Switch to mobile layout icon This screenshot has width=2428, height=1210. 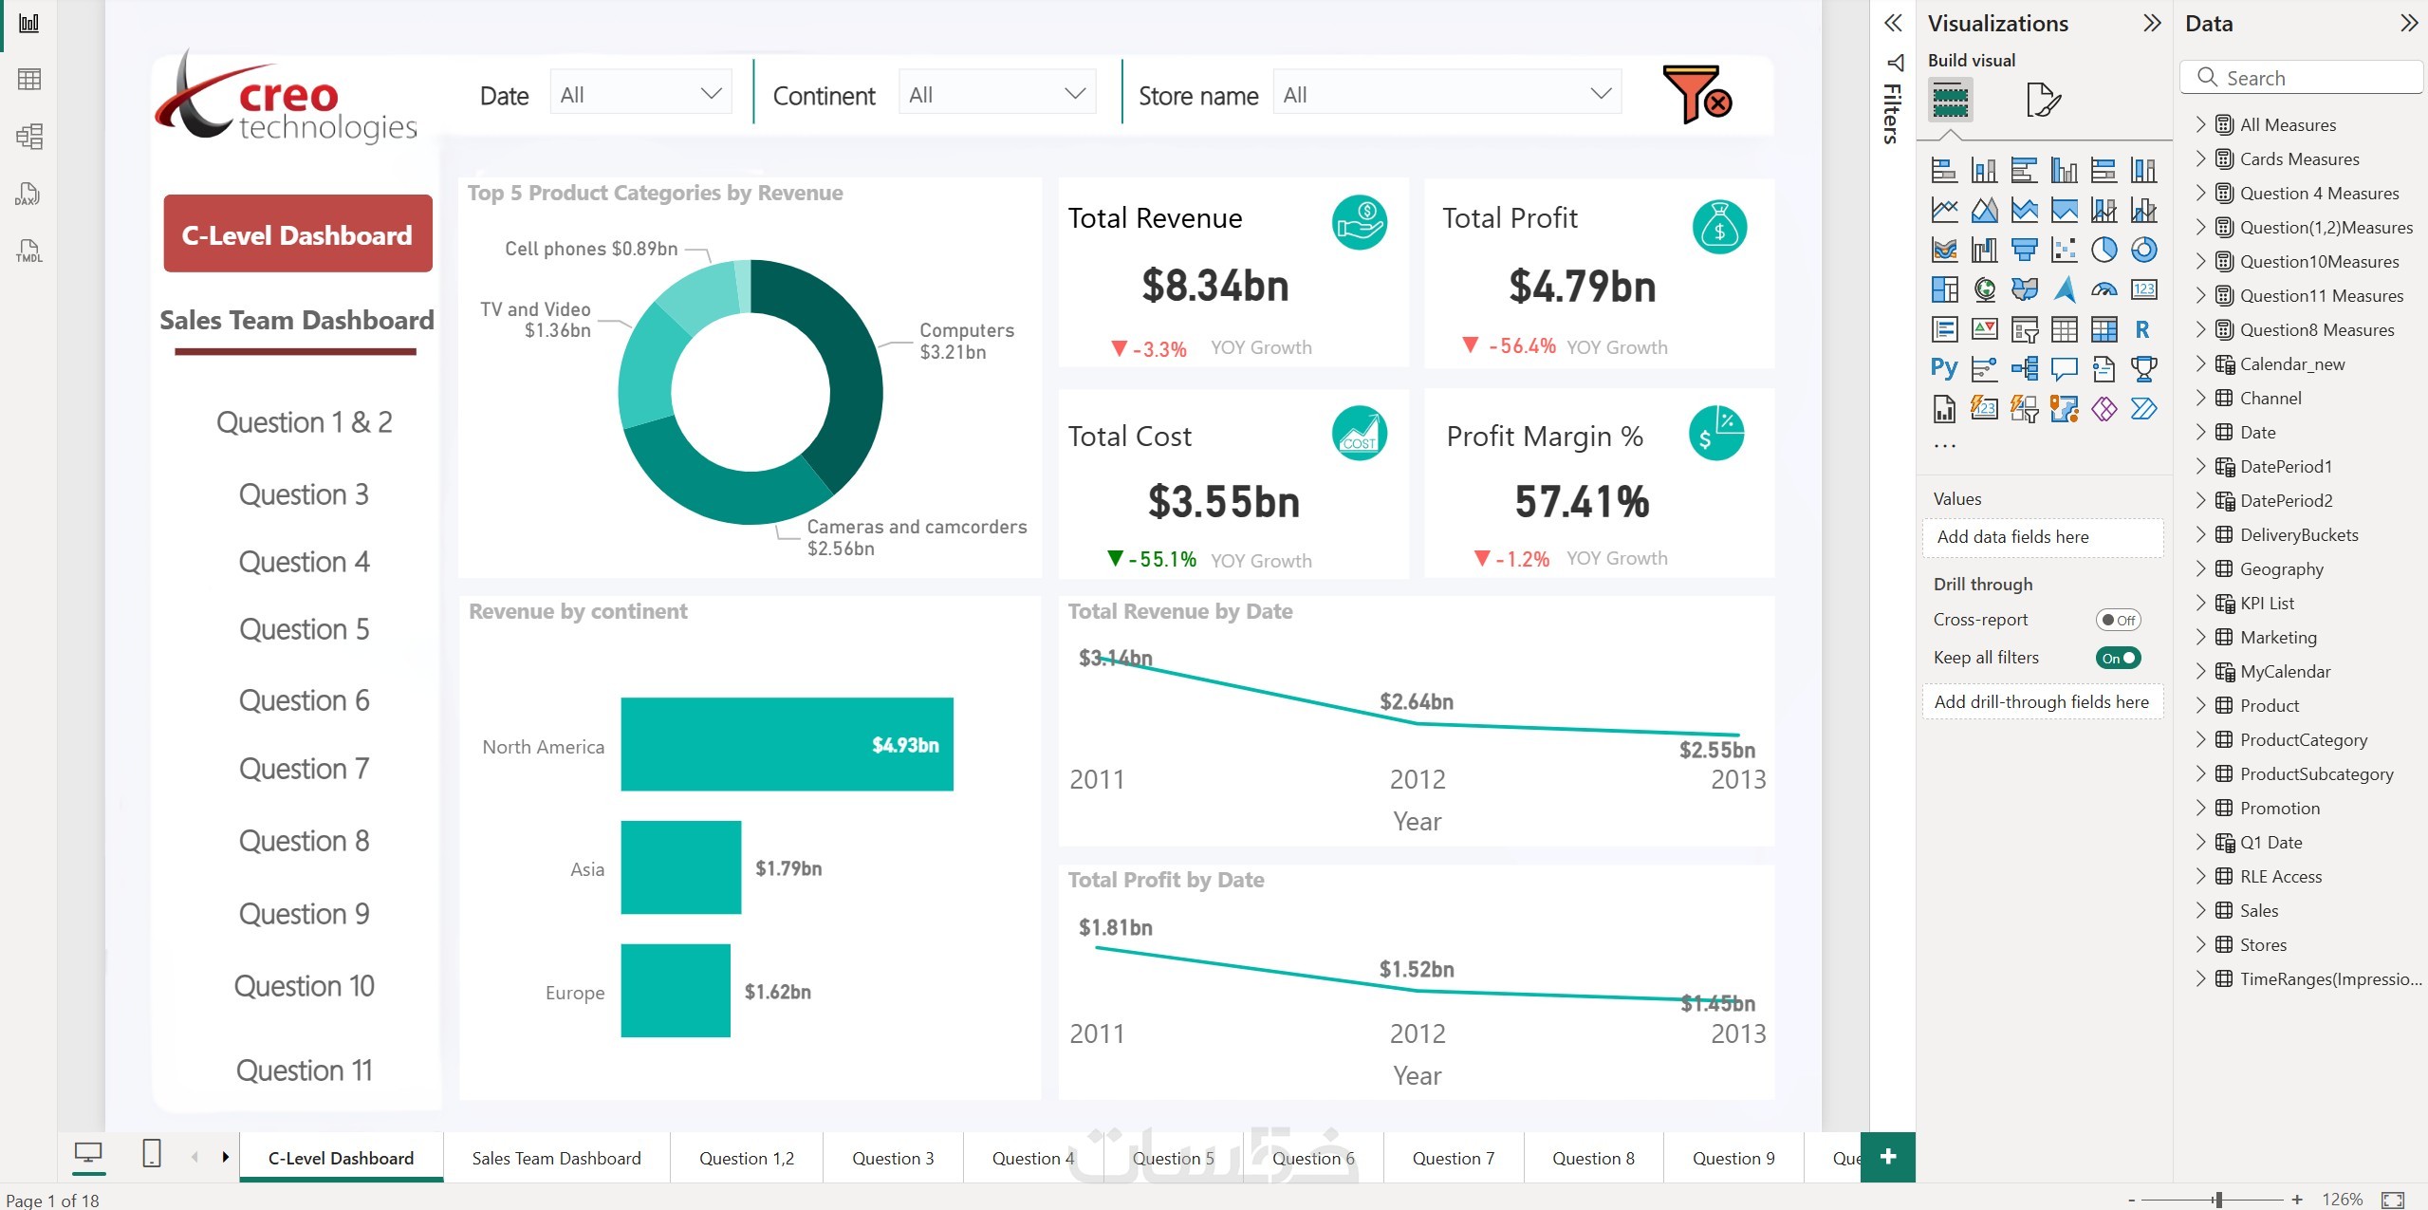click(151, 1154)
